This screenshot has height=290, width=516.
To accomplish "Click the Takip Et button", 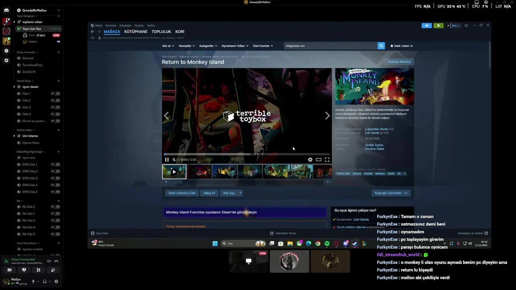I will click(209, 193).
